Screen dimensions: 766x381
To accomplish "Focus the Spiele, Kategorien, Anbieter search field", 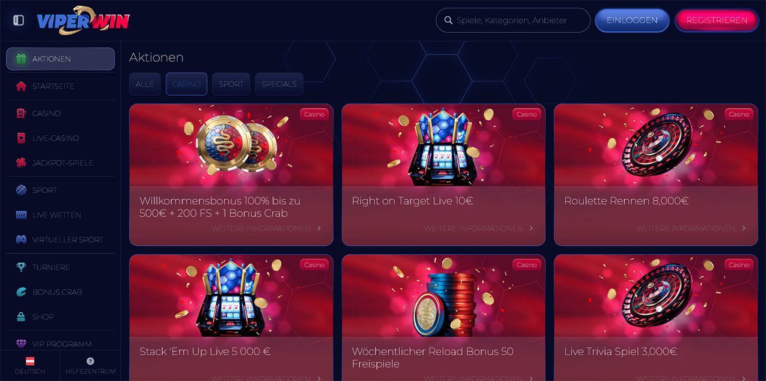I will (513, 20).
